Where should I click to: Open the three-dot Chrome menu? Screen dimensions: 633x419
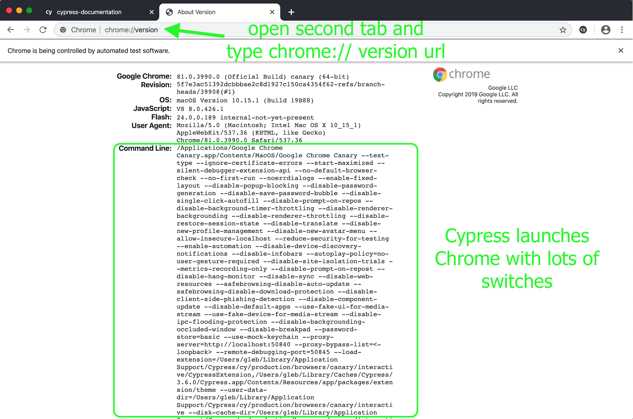click(x=622, y=29)
